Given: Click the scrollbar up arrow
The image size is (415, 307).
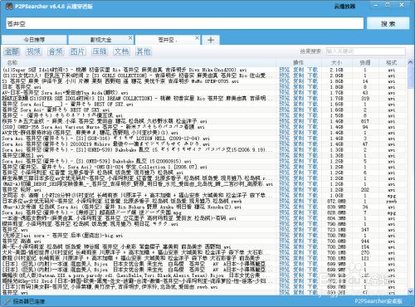Looking at the screenshot, I should [x=410, y=62].
